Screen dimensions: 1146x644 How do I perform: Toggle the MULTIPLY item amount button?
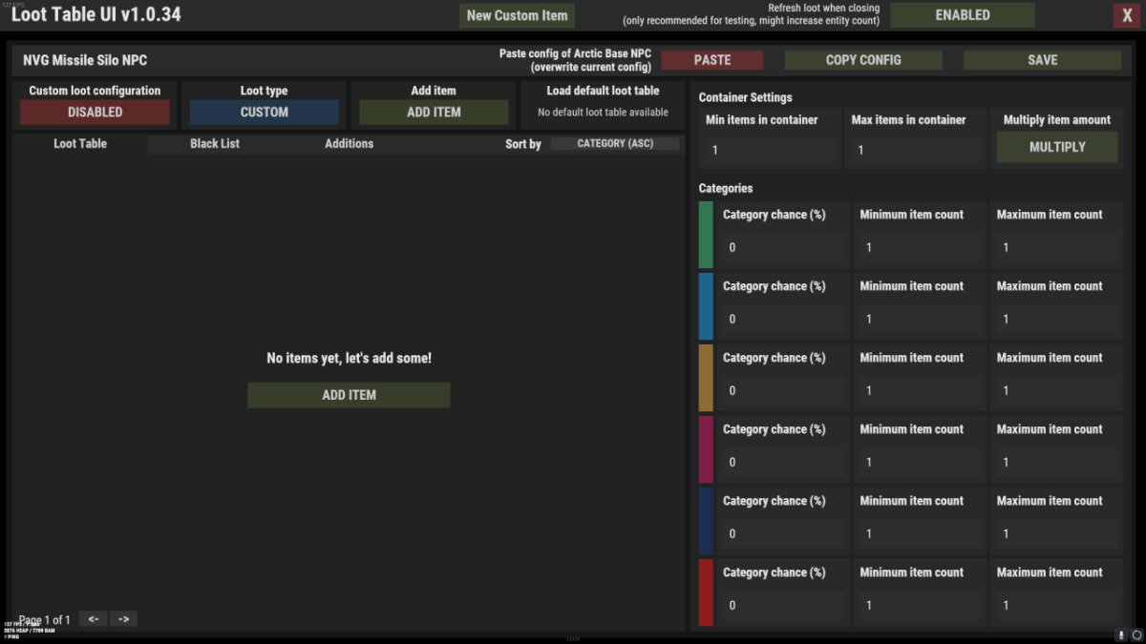[1056, 148]
